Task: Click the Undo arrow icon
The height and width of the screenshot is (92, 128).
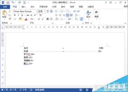Action: tap(13, 2)
